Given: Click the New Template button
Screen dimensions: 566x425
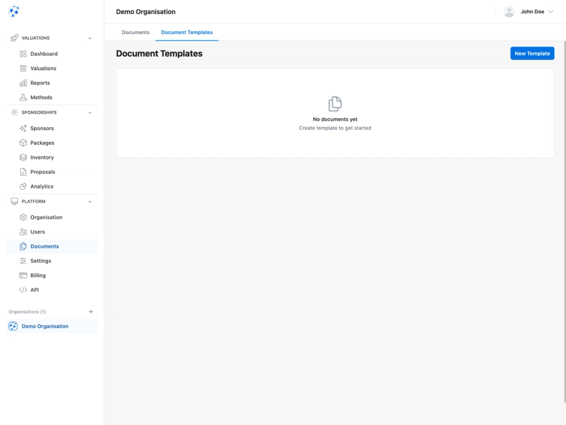Looking at the screenshot, I should click(532, 53).
